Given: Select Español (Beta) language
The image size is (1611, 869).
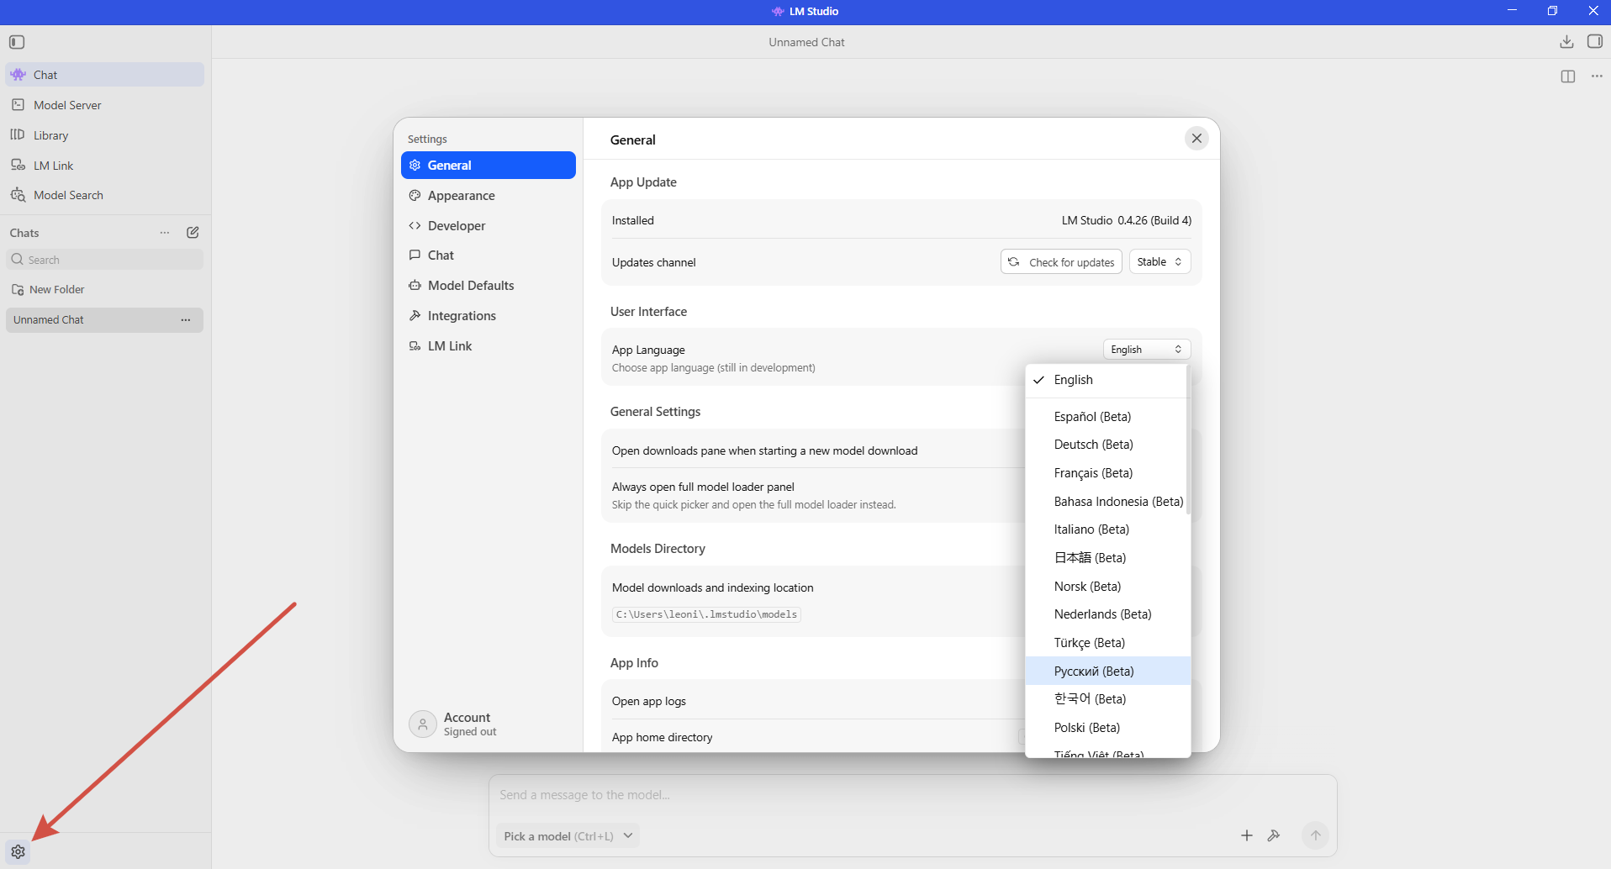Looking at the screenshot, I should (x=1108, y=417).
